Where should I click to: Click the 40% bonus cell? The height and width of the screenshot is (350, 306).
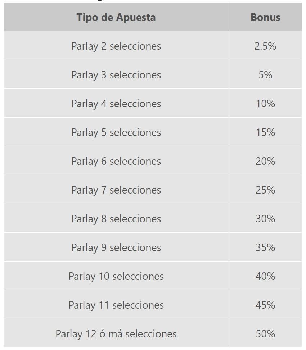(x=265, y=276)
